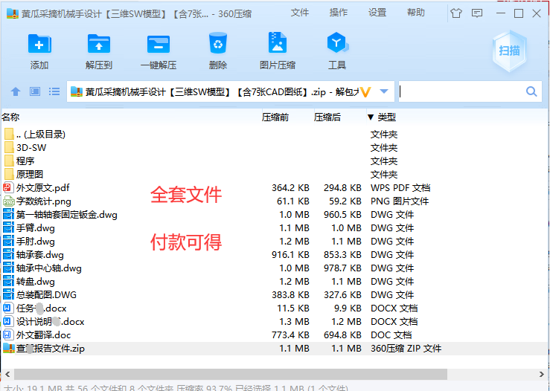Click the 916.1 KB size cell
Image resolution: width=550 pixels, height=391 pixels.
[290, 255]
